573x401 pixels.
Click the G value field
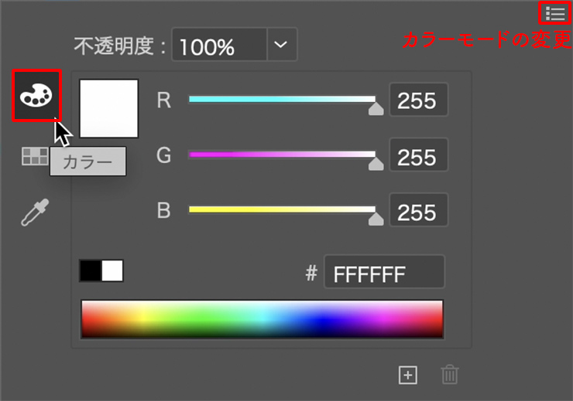[418, 157]
